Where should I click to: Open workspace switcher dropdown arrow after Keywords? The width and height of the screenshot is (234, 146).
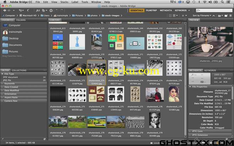coord(189,10)
